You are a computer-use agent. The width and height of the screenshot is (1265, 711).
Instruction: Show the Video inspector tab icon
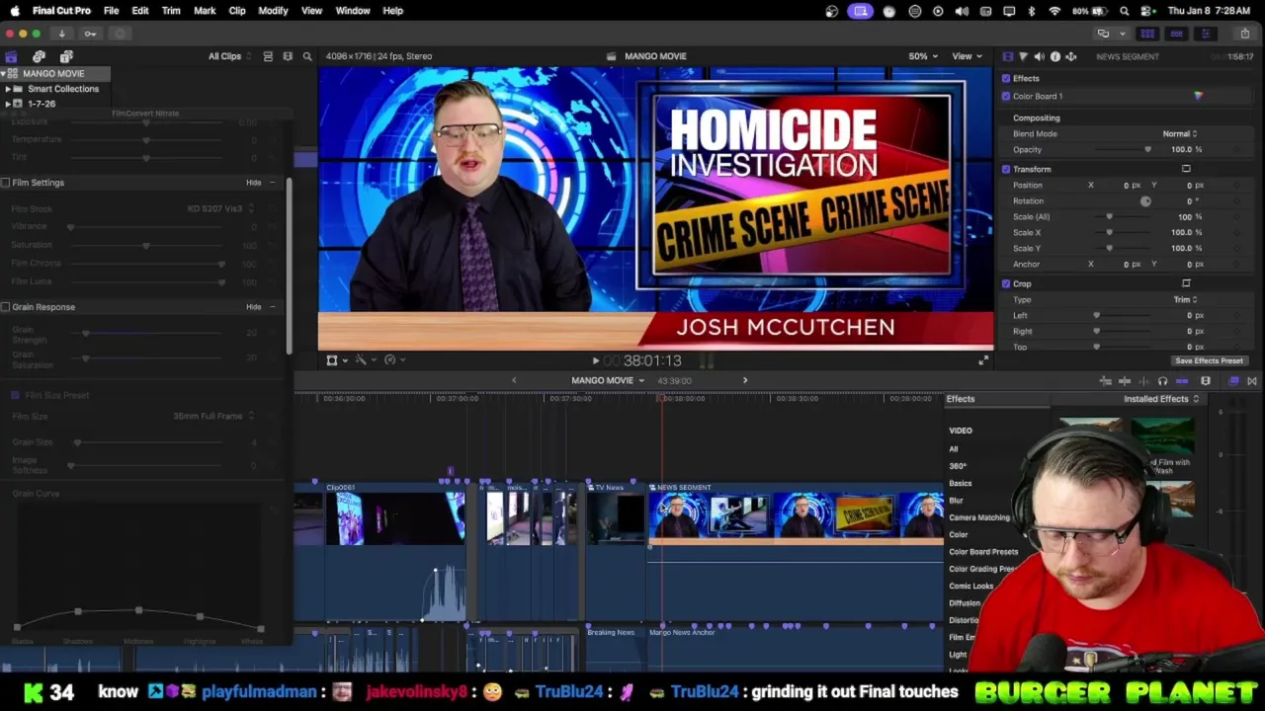tap(1007, 56)
